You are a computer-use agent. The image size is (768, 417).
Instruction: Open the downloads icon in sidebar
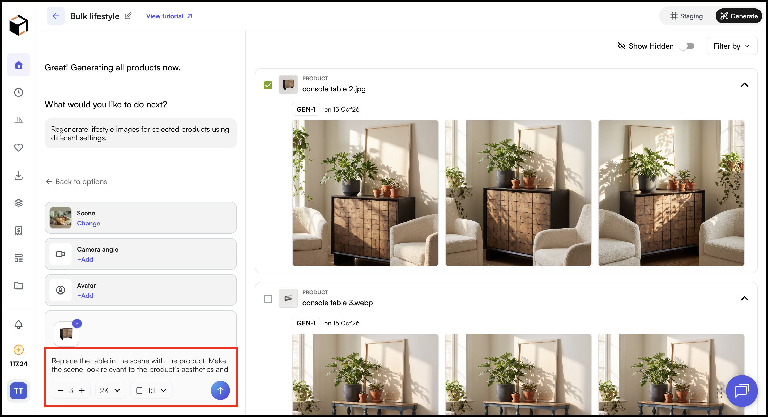(x=19, y=175)
